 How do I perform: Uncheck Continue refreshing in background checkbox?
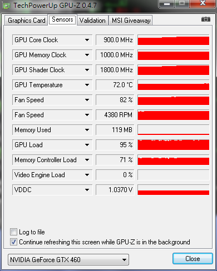coord(13,242)
